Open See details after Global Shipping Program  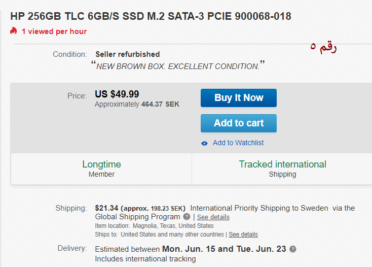point(213,217)
